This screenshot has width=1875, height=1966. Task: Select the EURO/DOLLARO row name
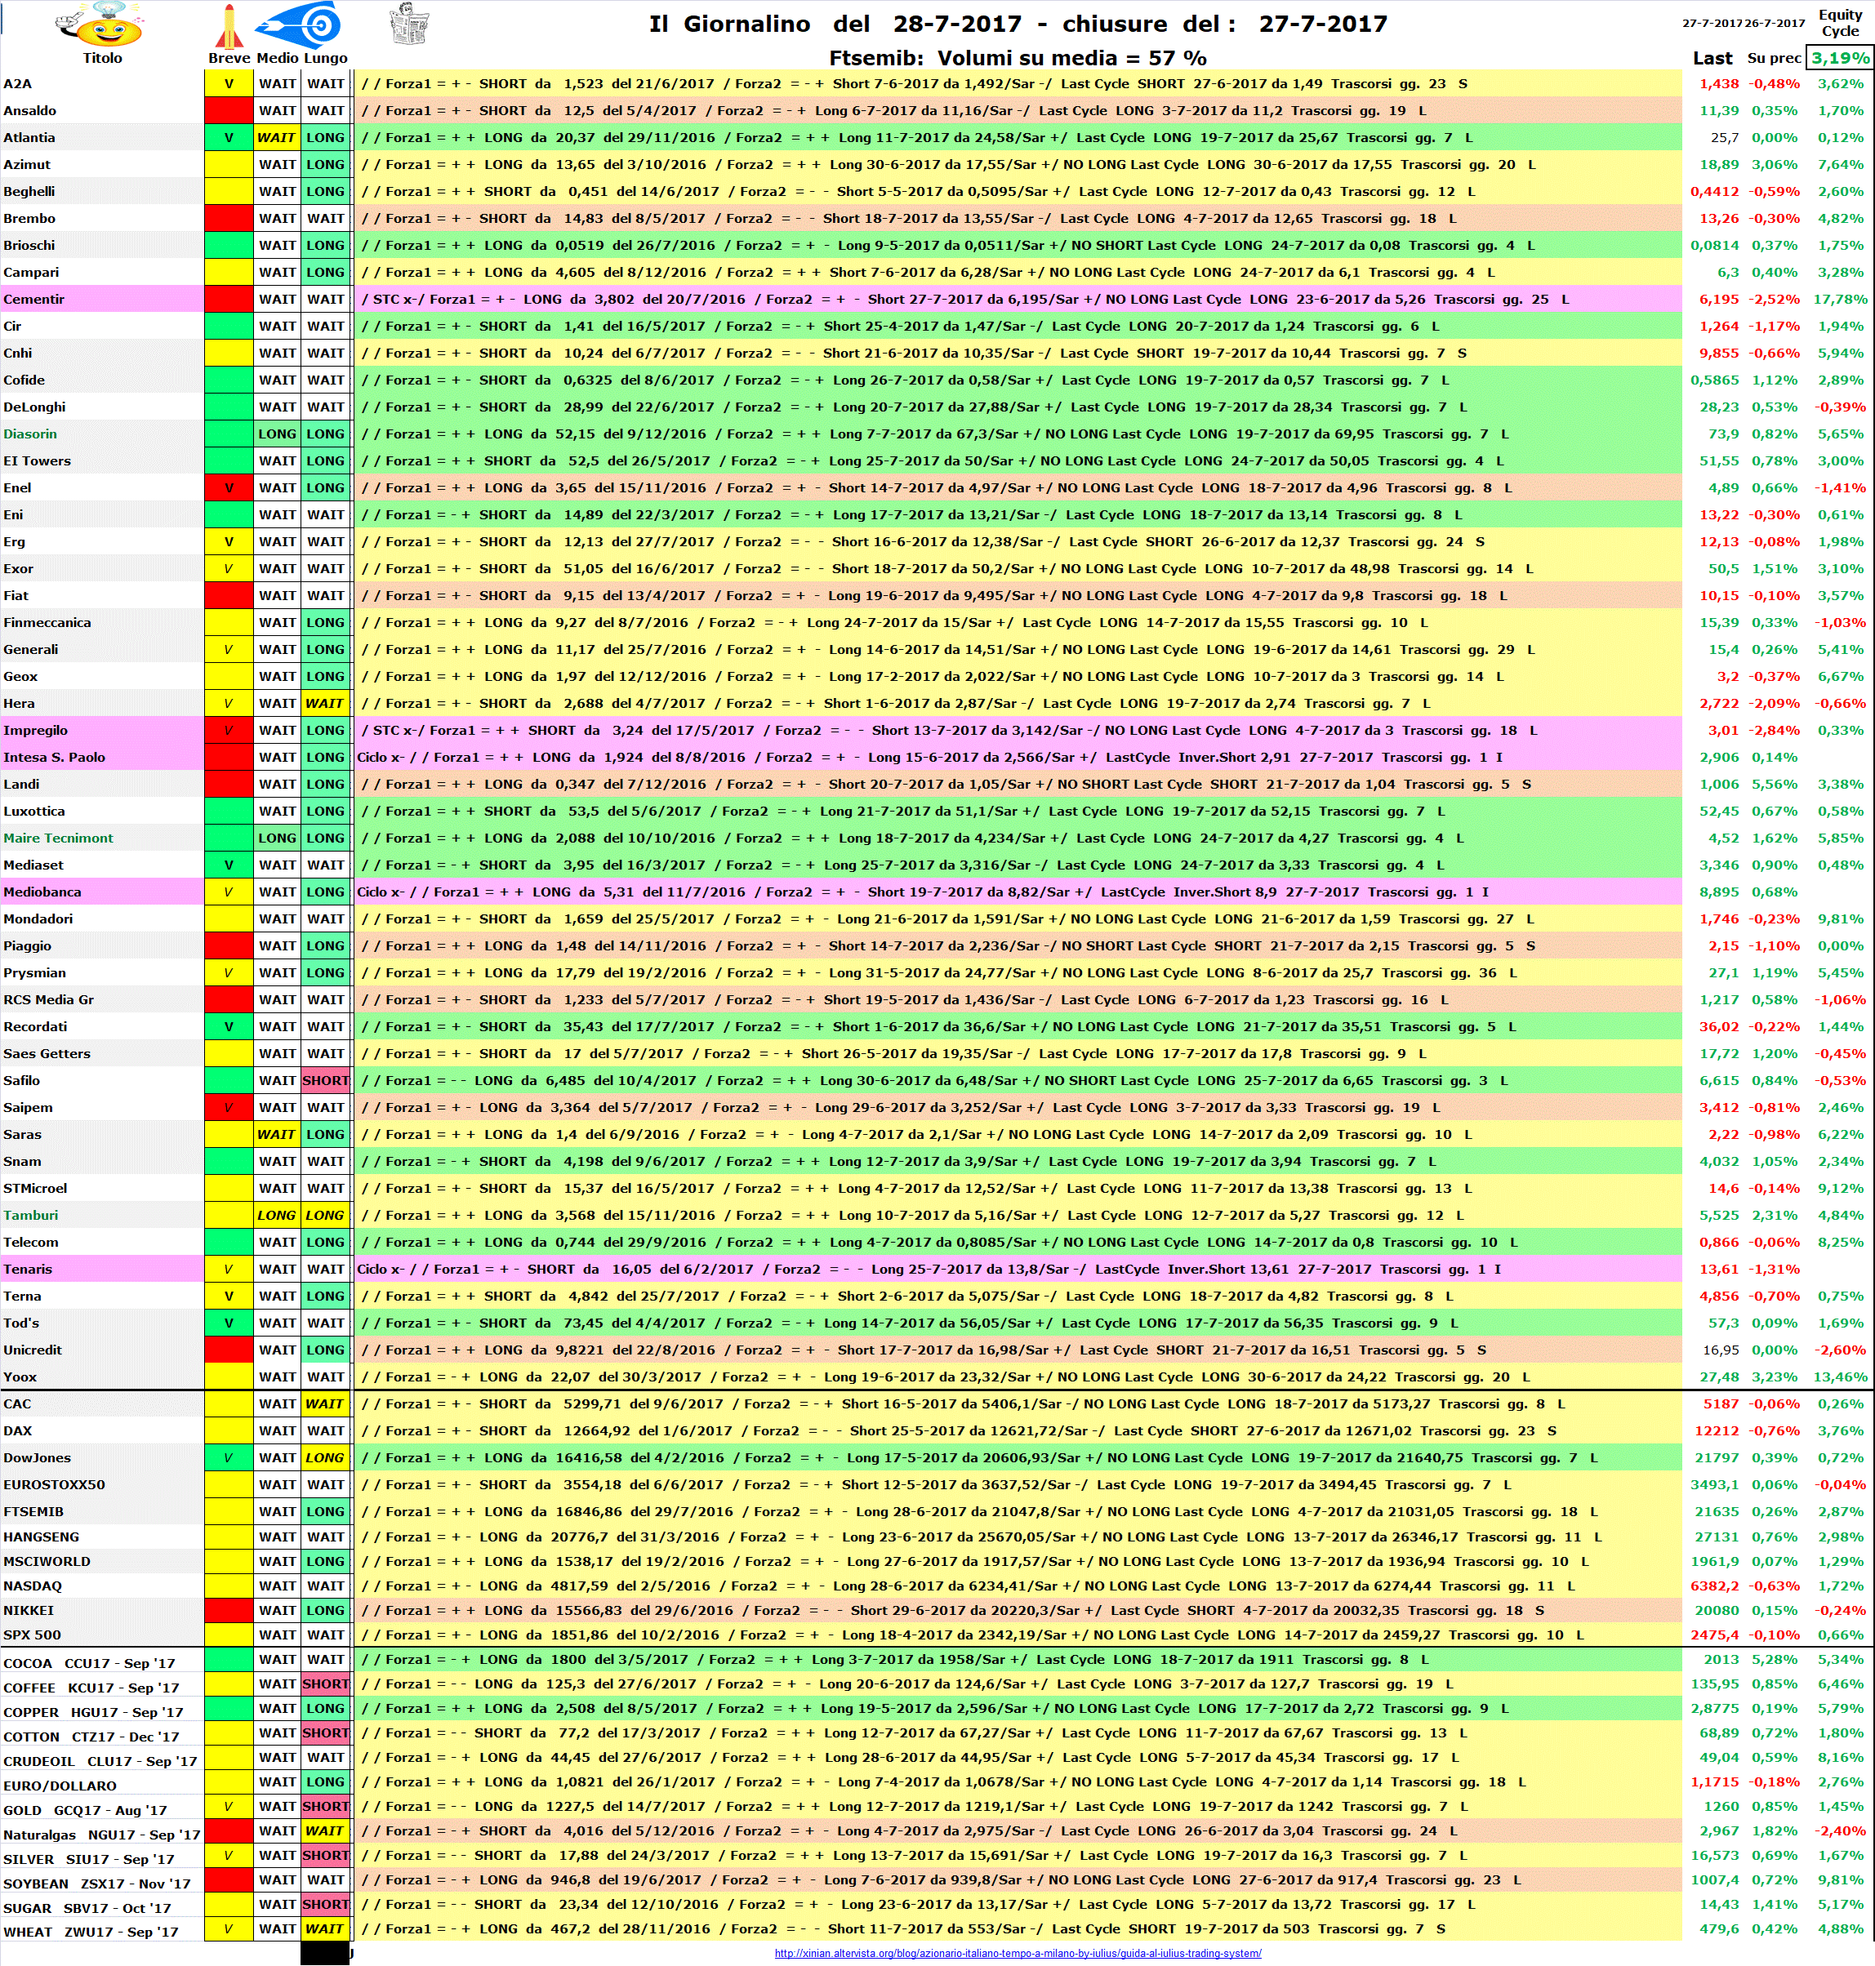coord(60,1786)
